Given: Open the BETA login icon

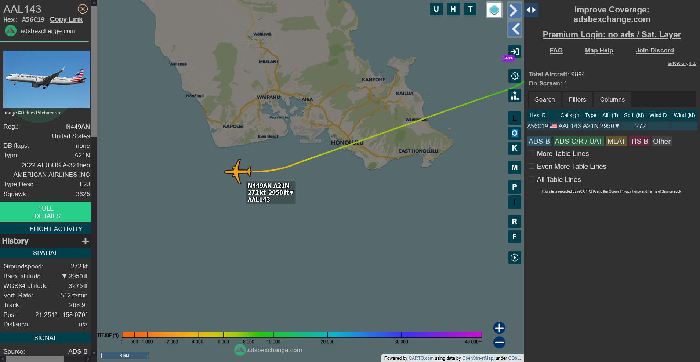Looking at the screenshot, I should click(x=515, y=52).
